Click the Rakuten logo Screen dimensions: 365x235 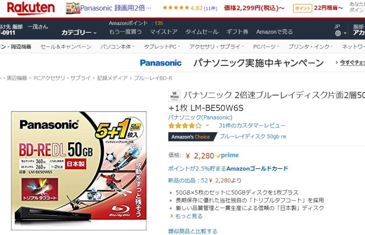point(31,8)
